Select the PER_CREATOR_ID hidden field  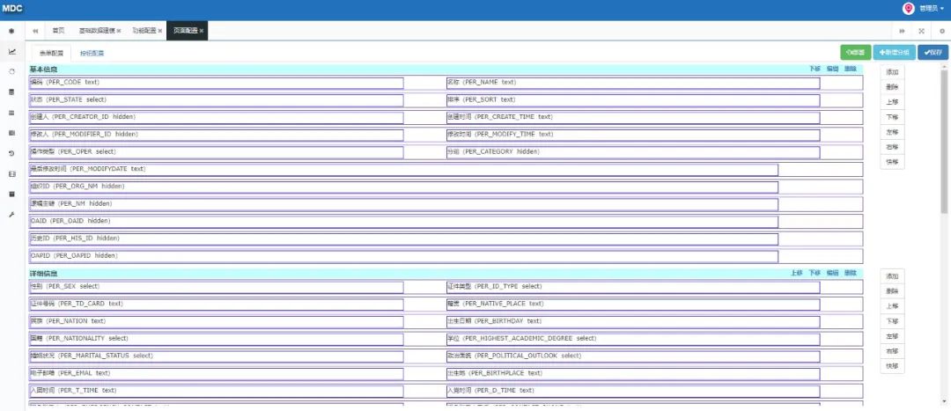click(x=216, y=118)
